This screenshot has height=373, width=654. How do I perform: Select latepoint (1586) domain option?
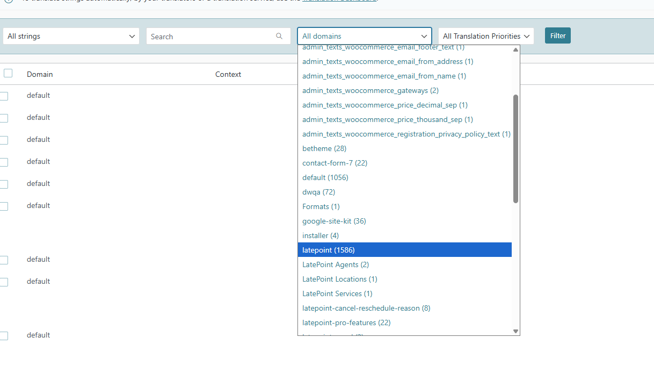point(329,250)
